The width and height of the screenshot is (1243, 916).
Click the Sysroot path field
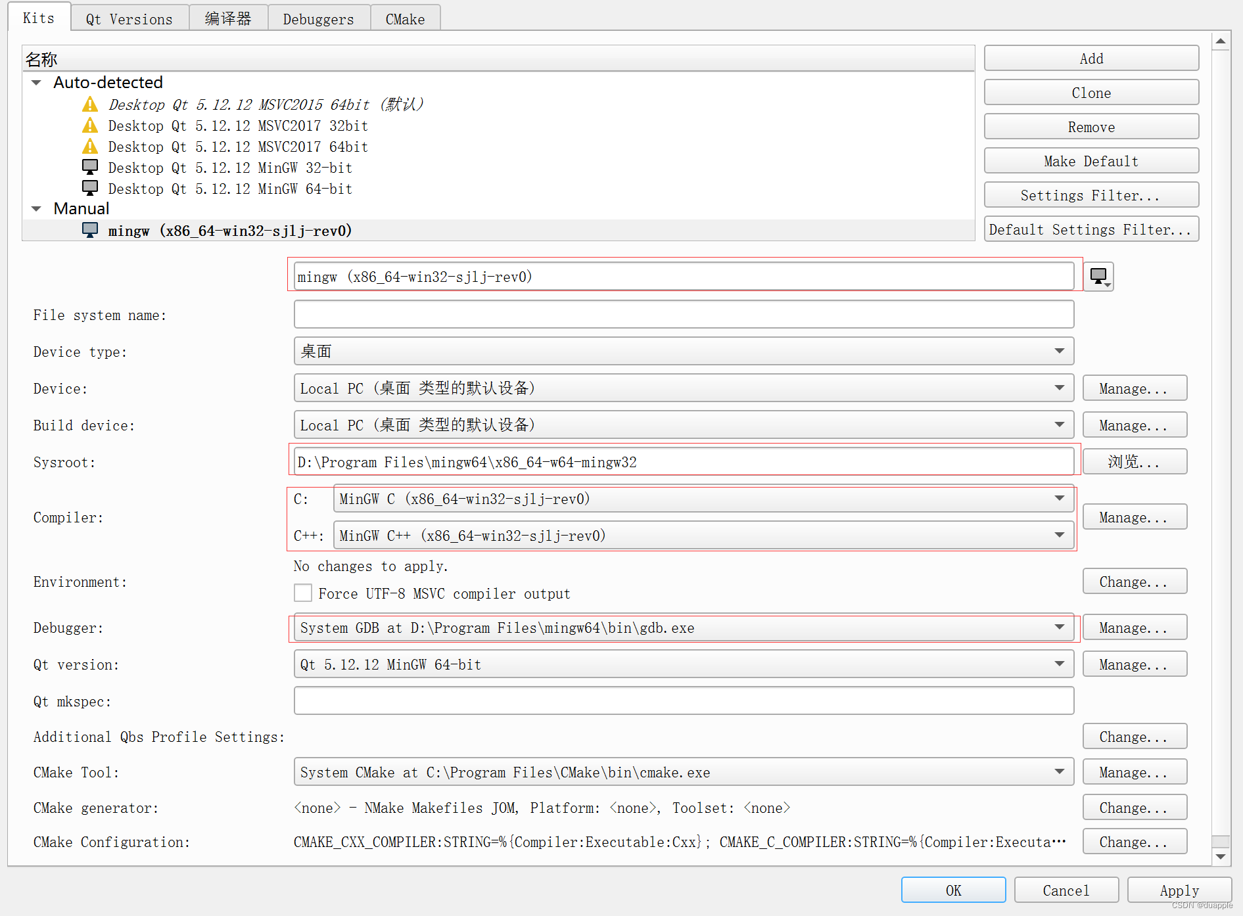(x=684, y=462)
